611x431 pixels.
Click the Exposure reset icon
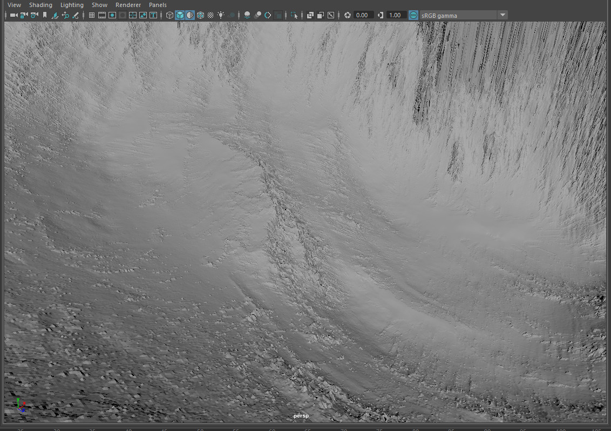point(348,15)
